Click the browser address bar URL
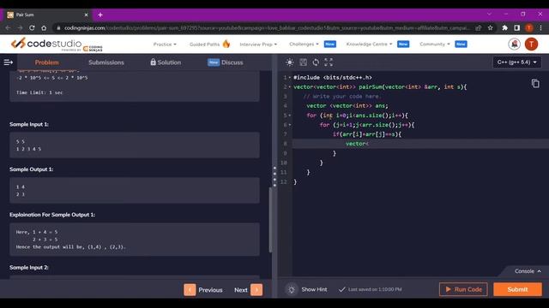549x308 pixels. 266,28
